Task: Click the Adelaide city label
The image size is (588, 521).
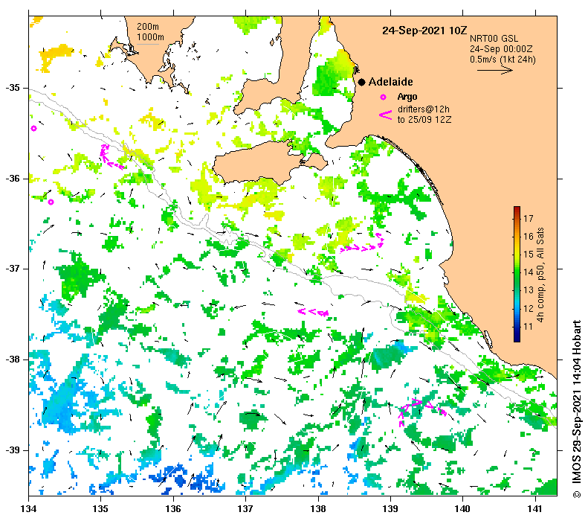Action: click(x=391, y=82)
